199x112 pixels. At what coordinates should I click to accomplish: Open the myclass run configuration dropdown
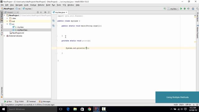[x=173, y=9]
